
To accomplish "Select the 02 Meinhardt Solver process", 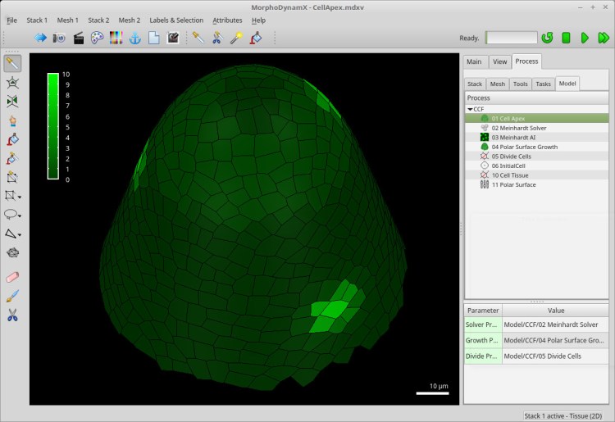I will (518, 128).
